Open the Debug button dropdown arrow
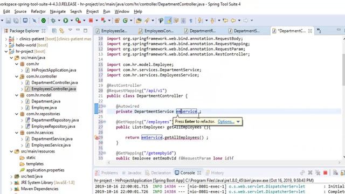 (59, 20)
